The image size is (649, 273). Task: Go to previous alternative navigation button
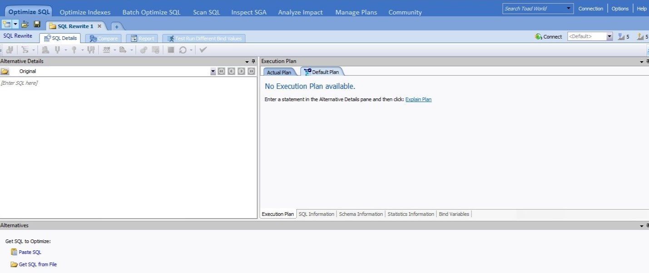(231, 71)
